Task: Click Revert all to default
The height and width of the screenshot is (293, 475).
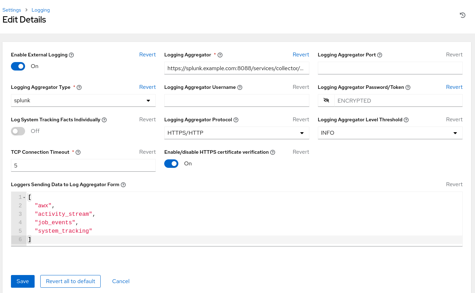Action: pyautogui.click(x=71, y=281)
